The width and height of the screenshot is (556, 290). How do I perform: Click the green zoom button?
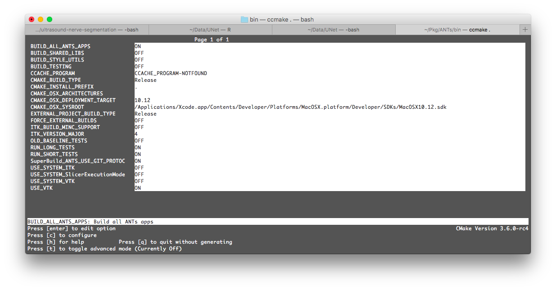click(50, 19)
